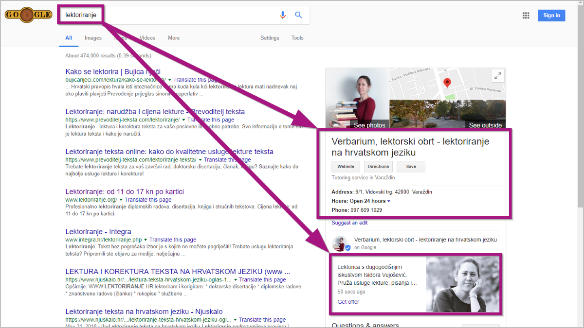The height and width of the screenshot is (328, 584).
Task: Click the blue search magnifier icon
Action: coord(299,15)
